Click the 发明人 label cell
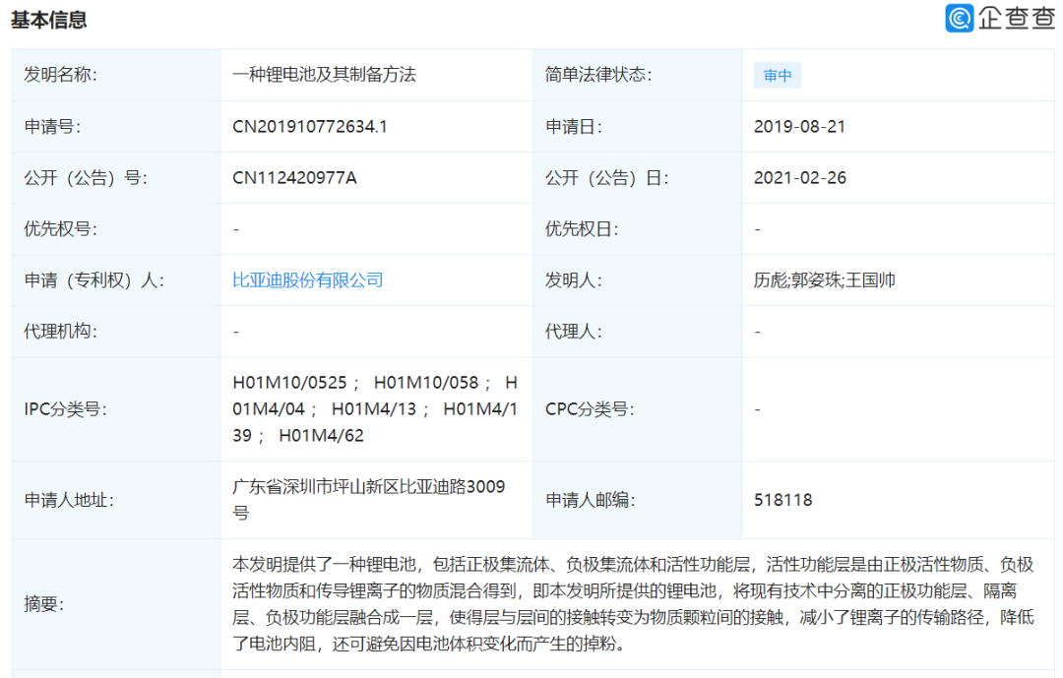Image resolution: width=1063 pixels, height=678 pixels. (637, 280)
